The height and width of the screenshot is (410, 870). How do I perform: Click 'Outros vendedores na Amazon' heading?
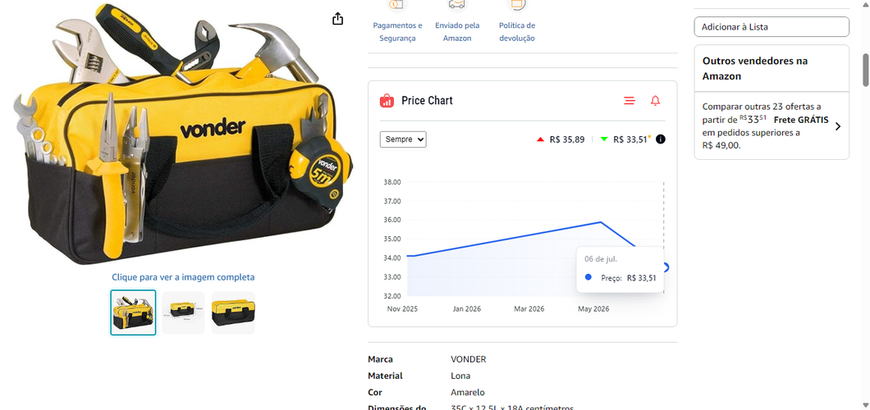755,68
